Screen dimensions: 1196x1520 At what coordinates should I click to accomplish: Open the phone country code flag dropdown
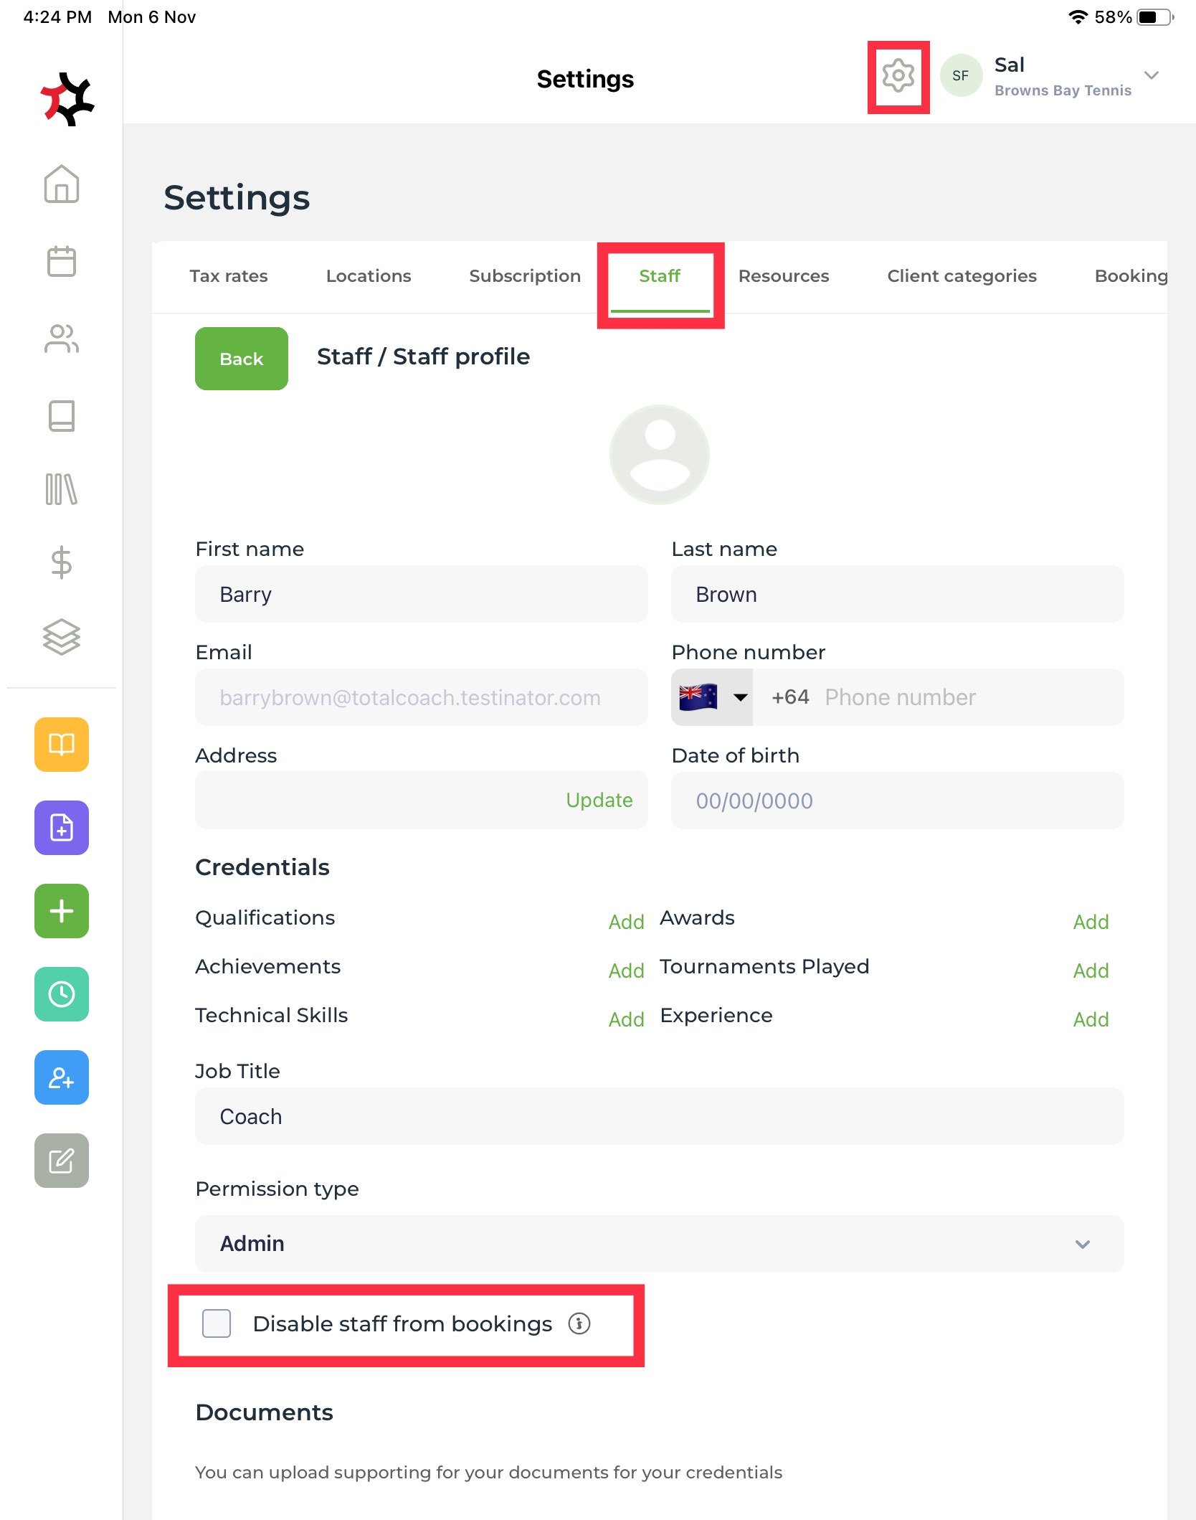(712, 697)
